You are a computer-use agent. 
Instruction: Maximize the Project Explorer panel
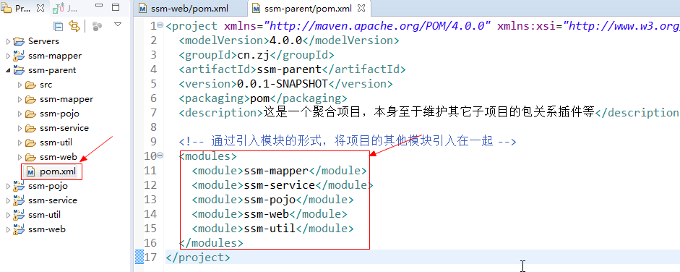click(x=116, y=7)
